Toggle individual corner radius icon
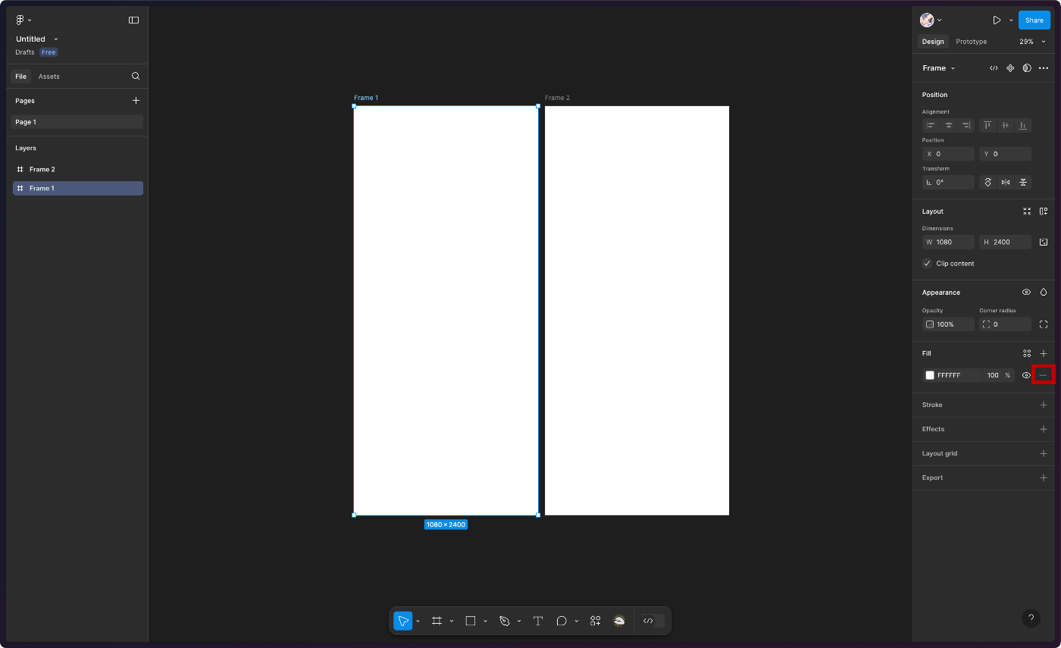Screen dimensions: 1061x648 point(1044,324)
